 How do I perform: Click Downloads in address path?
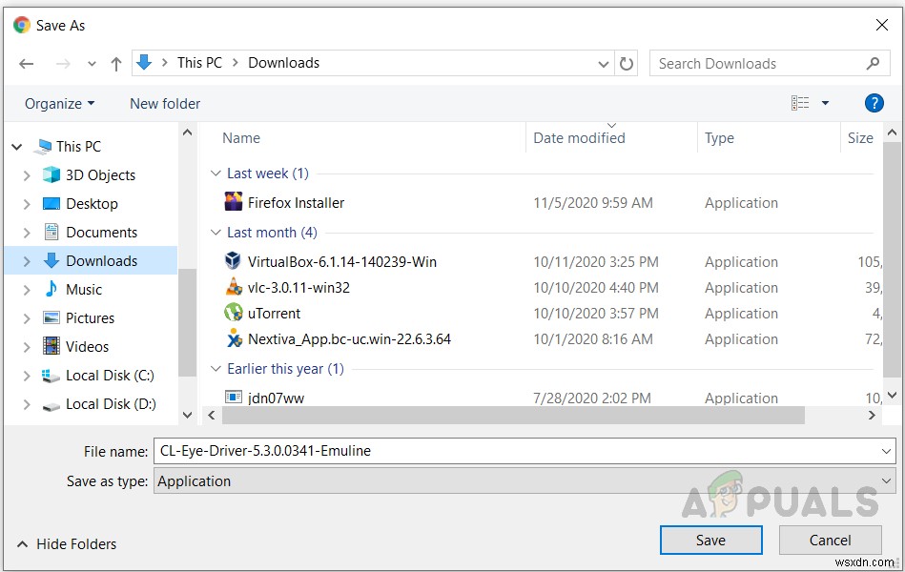click(283, 63)
